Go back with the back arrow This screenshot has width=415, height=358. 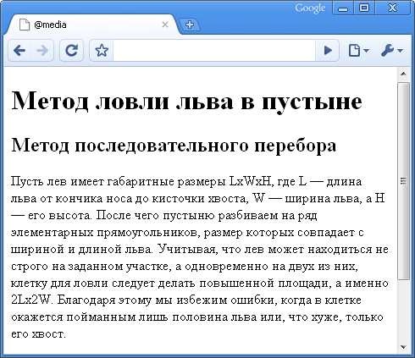tap(19, 51)
